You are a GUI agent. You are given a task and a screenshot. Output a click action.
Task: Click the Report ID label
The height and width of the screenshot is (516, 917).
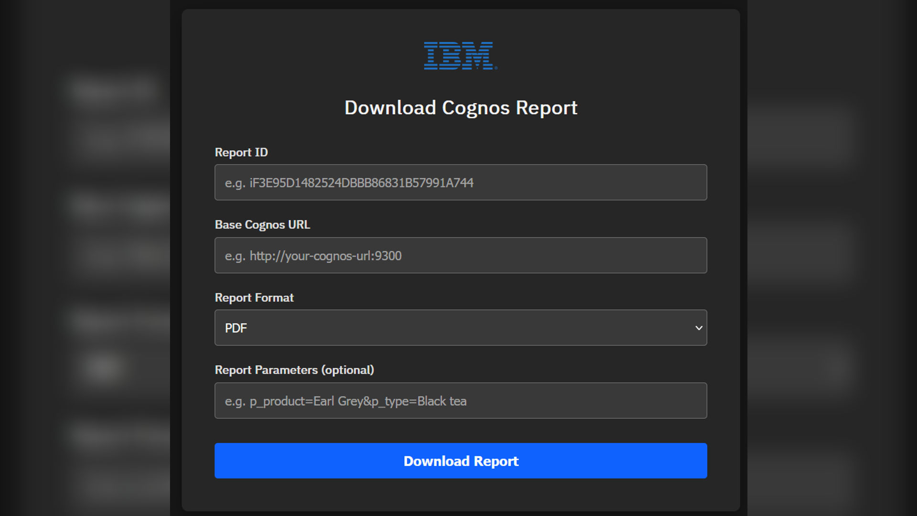click(241, 152)
